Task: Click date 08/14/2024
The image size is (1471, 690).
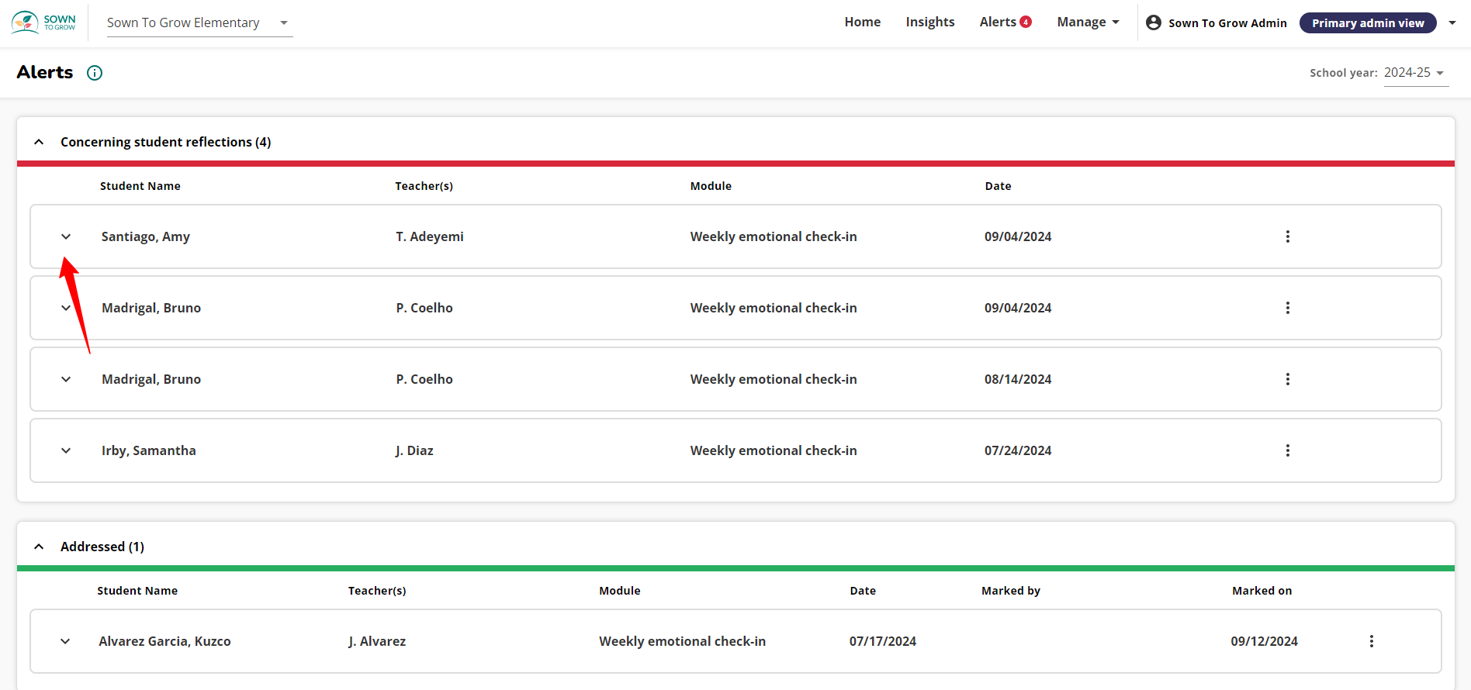Action: click(x=1018, y=379)
